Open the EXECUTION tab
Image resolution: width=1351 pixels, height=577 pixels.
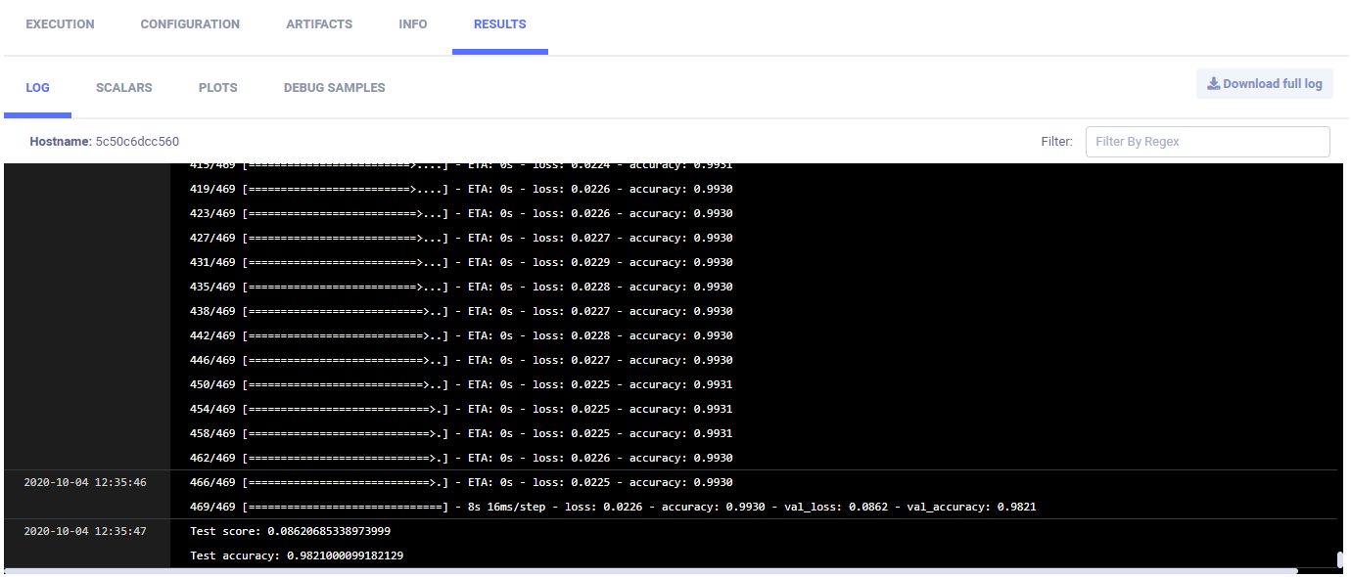click(x=60, y=24)
